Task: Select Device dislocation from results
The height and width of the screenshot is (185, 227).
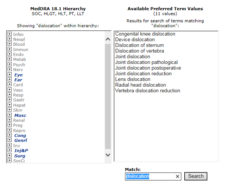Action: click(x=135, y=40)
